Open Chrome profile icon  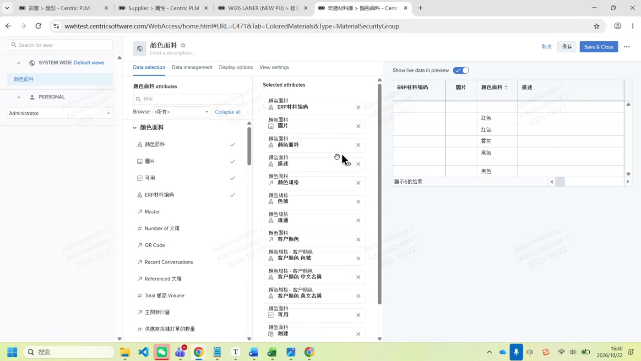(x=618, y=26)
